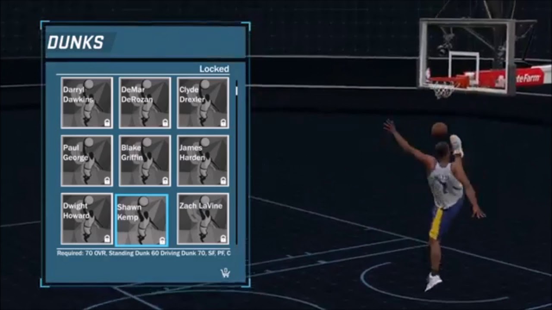Select the Zach LaVine dunk package

coord(203,219)
